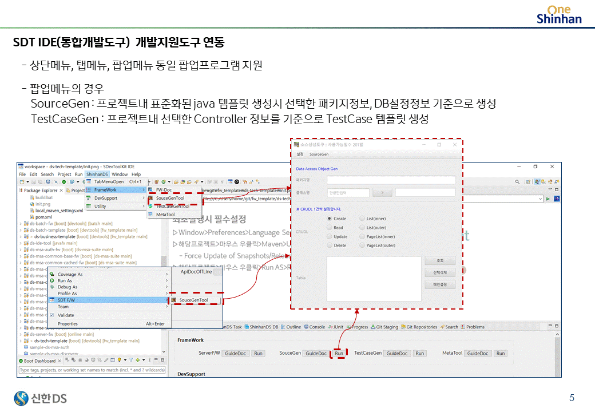Image resolution: width=595 pixels, height=412 pixels.
Task: Select the Read radio button
Action: 330,227
